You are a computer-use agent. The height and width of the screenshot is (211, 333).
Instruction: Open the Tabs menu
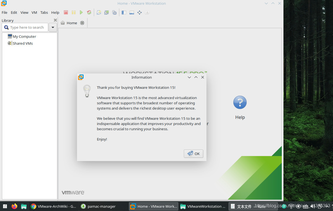click(x=44, y=12)
